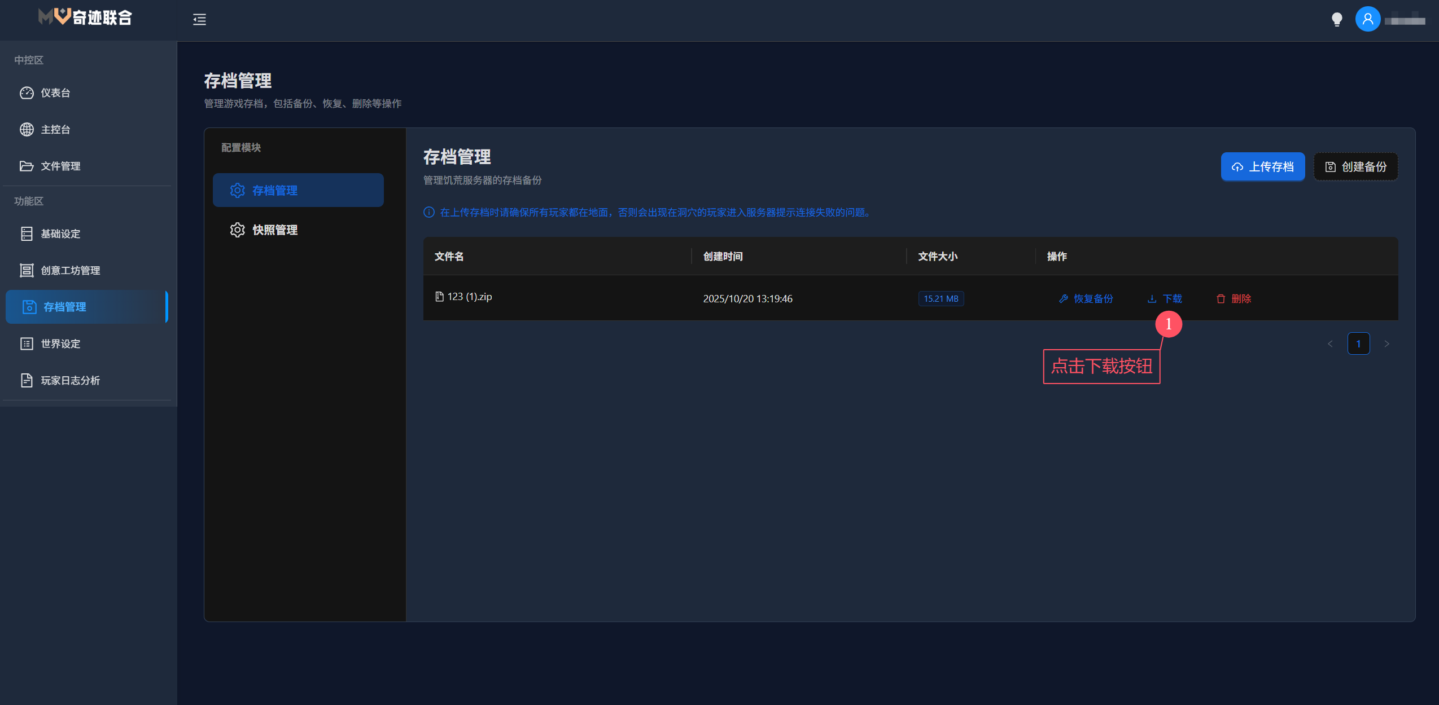The height and width of the screenshot is (705, 1439).
Task: Switch to 快照管理 snapshot management
Action: 275,230
